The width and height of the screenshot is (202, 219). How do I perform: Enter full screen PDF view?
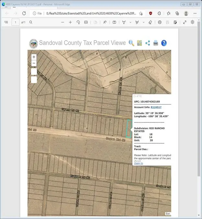point(185,22)
